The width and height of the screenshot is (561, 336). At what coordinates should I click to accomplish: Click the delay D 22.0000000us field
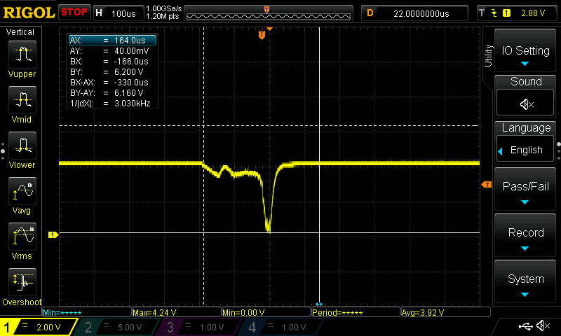tap(414, 13)
